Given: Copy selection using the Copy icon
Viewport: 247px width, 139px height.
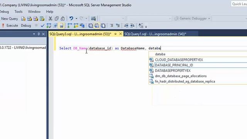Looking at the screenshot, I should [56, 19].
